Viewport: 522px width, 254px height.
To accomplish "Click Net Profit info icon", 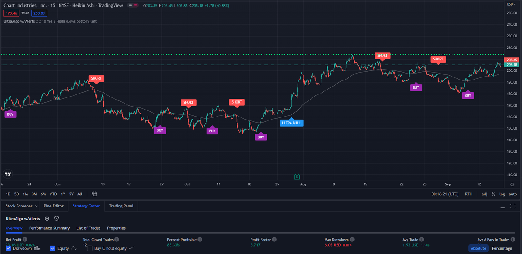I will coord(25,240).
